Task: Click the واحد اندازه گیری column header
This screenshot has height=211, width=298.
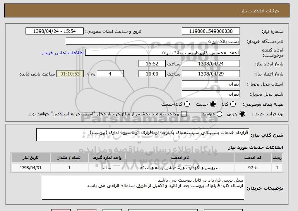Action: [107, 158]
